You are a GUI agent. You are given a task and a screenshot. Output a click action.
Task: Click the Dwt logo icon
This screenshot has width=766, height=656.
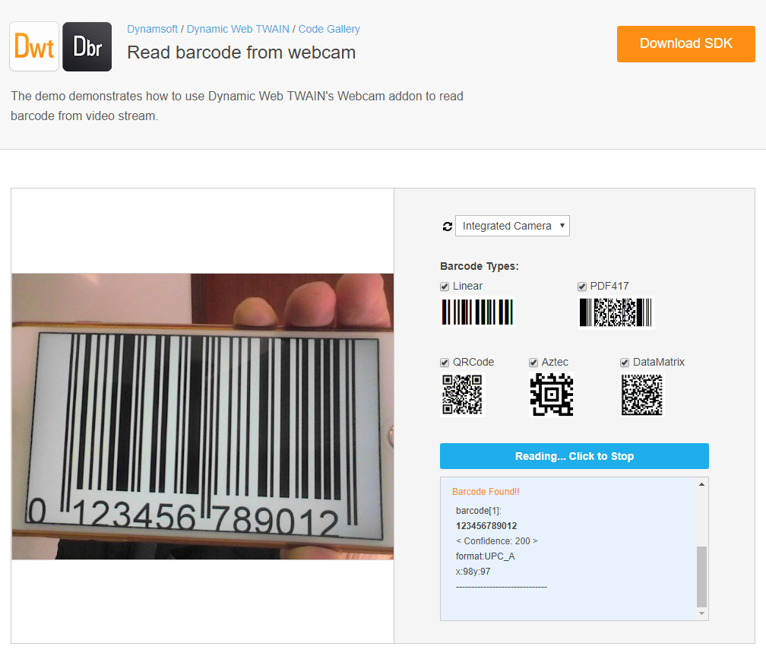34,46
